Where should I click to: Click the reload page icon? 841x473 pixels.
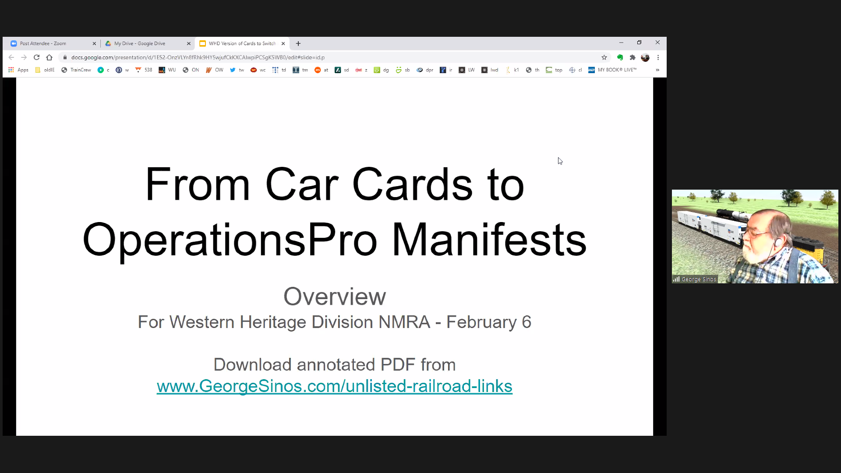coord(37,57)
